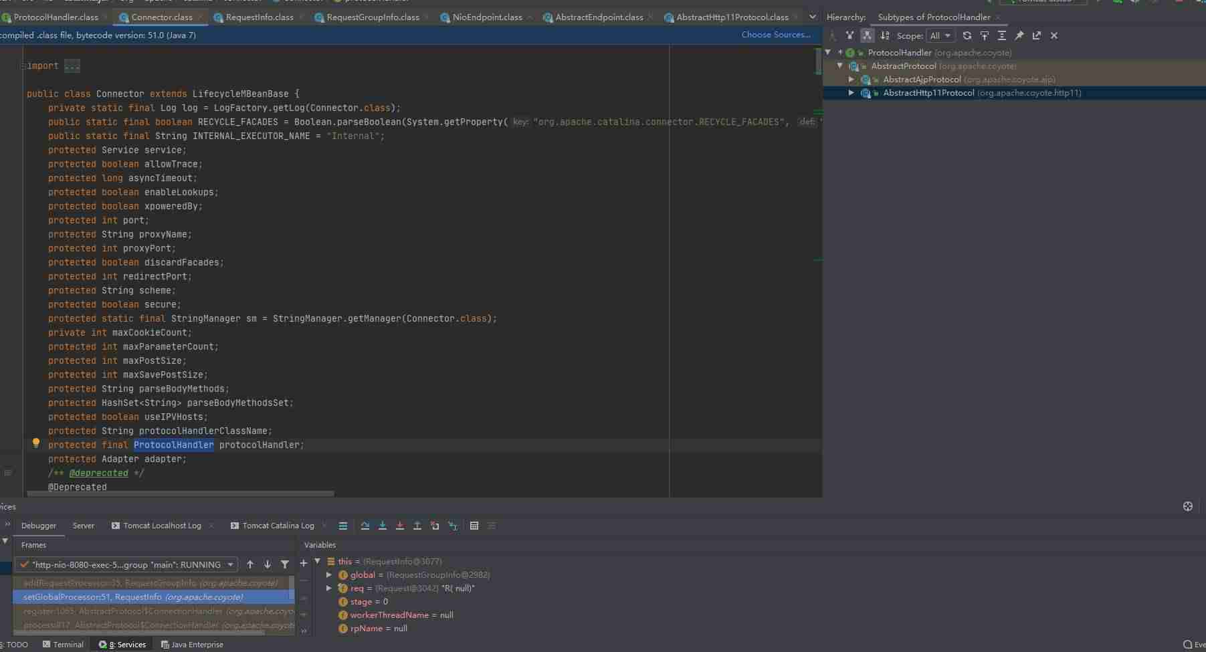Click the Step Into debugger icon
This screenshot has width=1206, height=652.
[x=383, y=526]
